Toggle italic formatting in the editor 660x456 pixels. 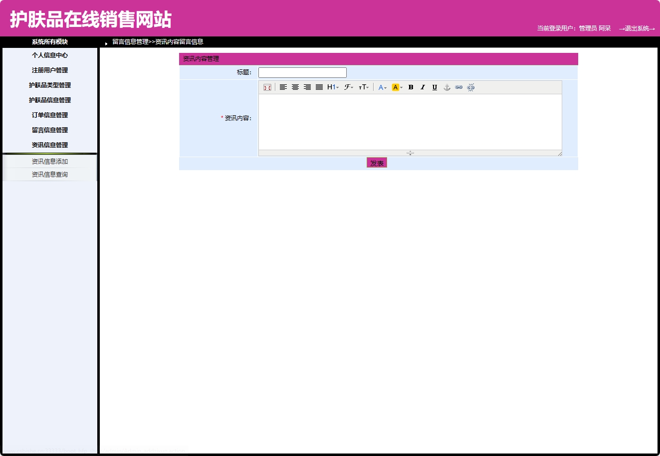pyautogui.click(x=423, y=87)
